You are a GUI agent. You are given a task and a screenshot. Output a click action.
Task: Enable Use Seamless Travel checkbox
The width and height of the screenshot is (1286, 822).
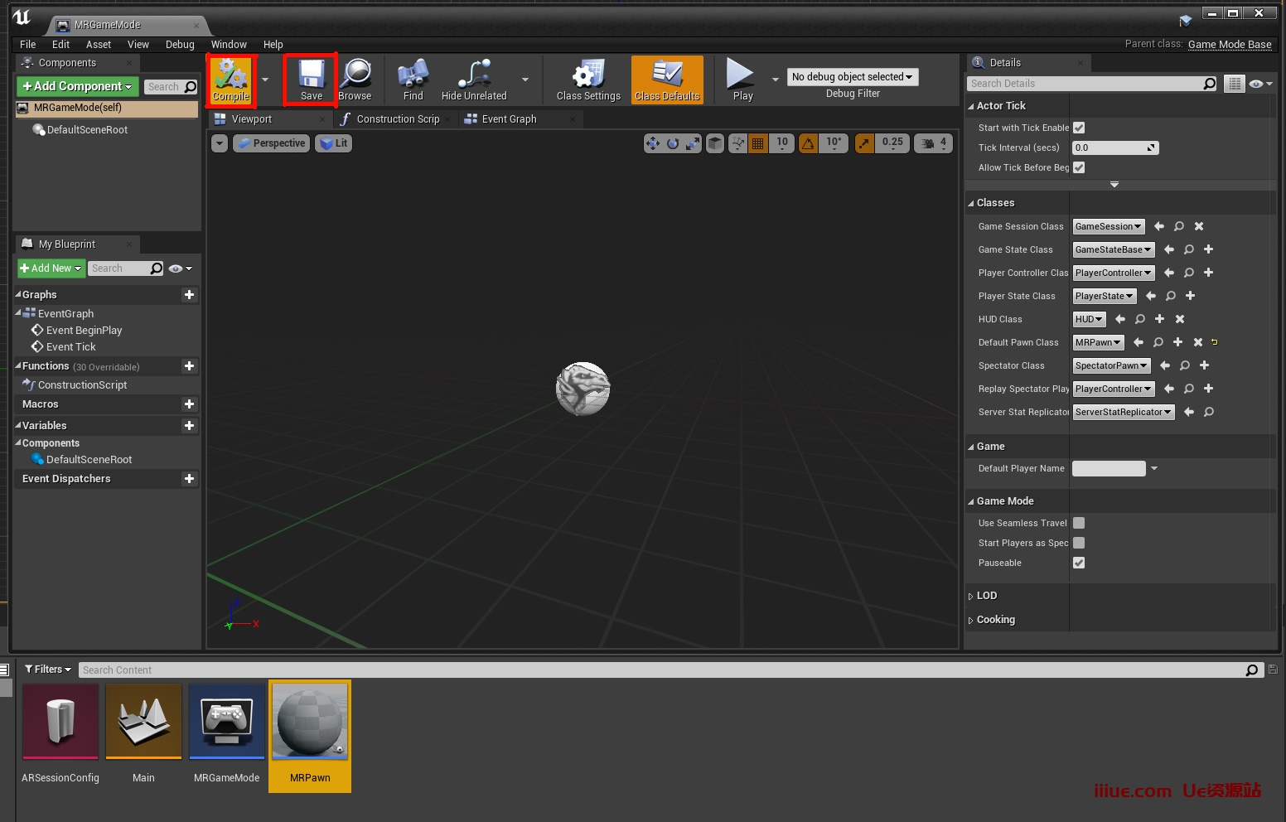coord(1079,523)
